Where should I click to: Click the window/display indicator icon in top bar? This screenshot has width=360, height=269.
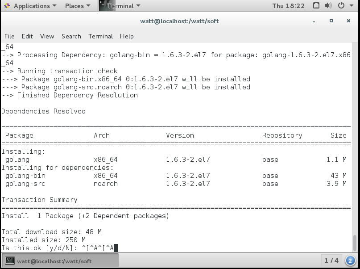316,5
